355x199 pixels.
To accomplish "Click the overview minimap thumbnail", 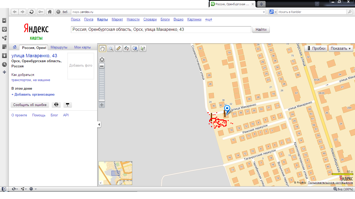I will coord(115,173).
